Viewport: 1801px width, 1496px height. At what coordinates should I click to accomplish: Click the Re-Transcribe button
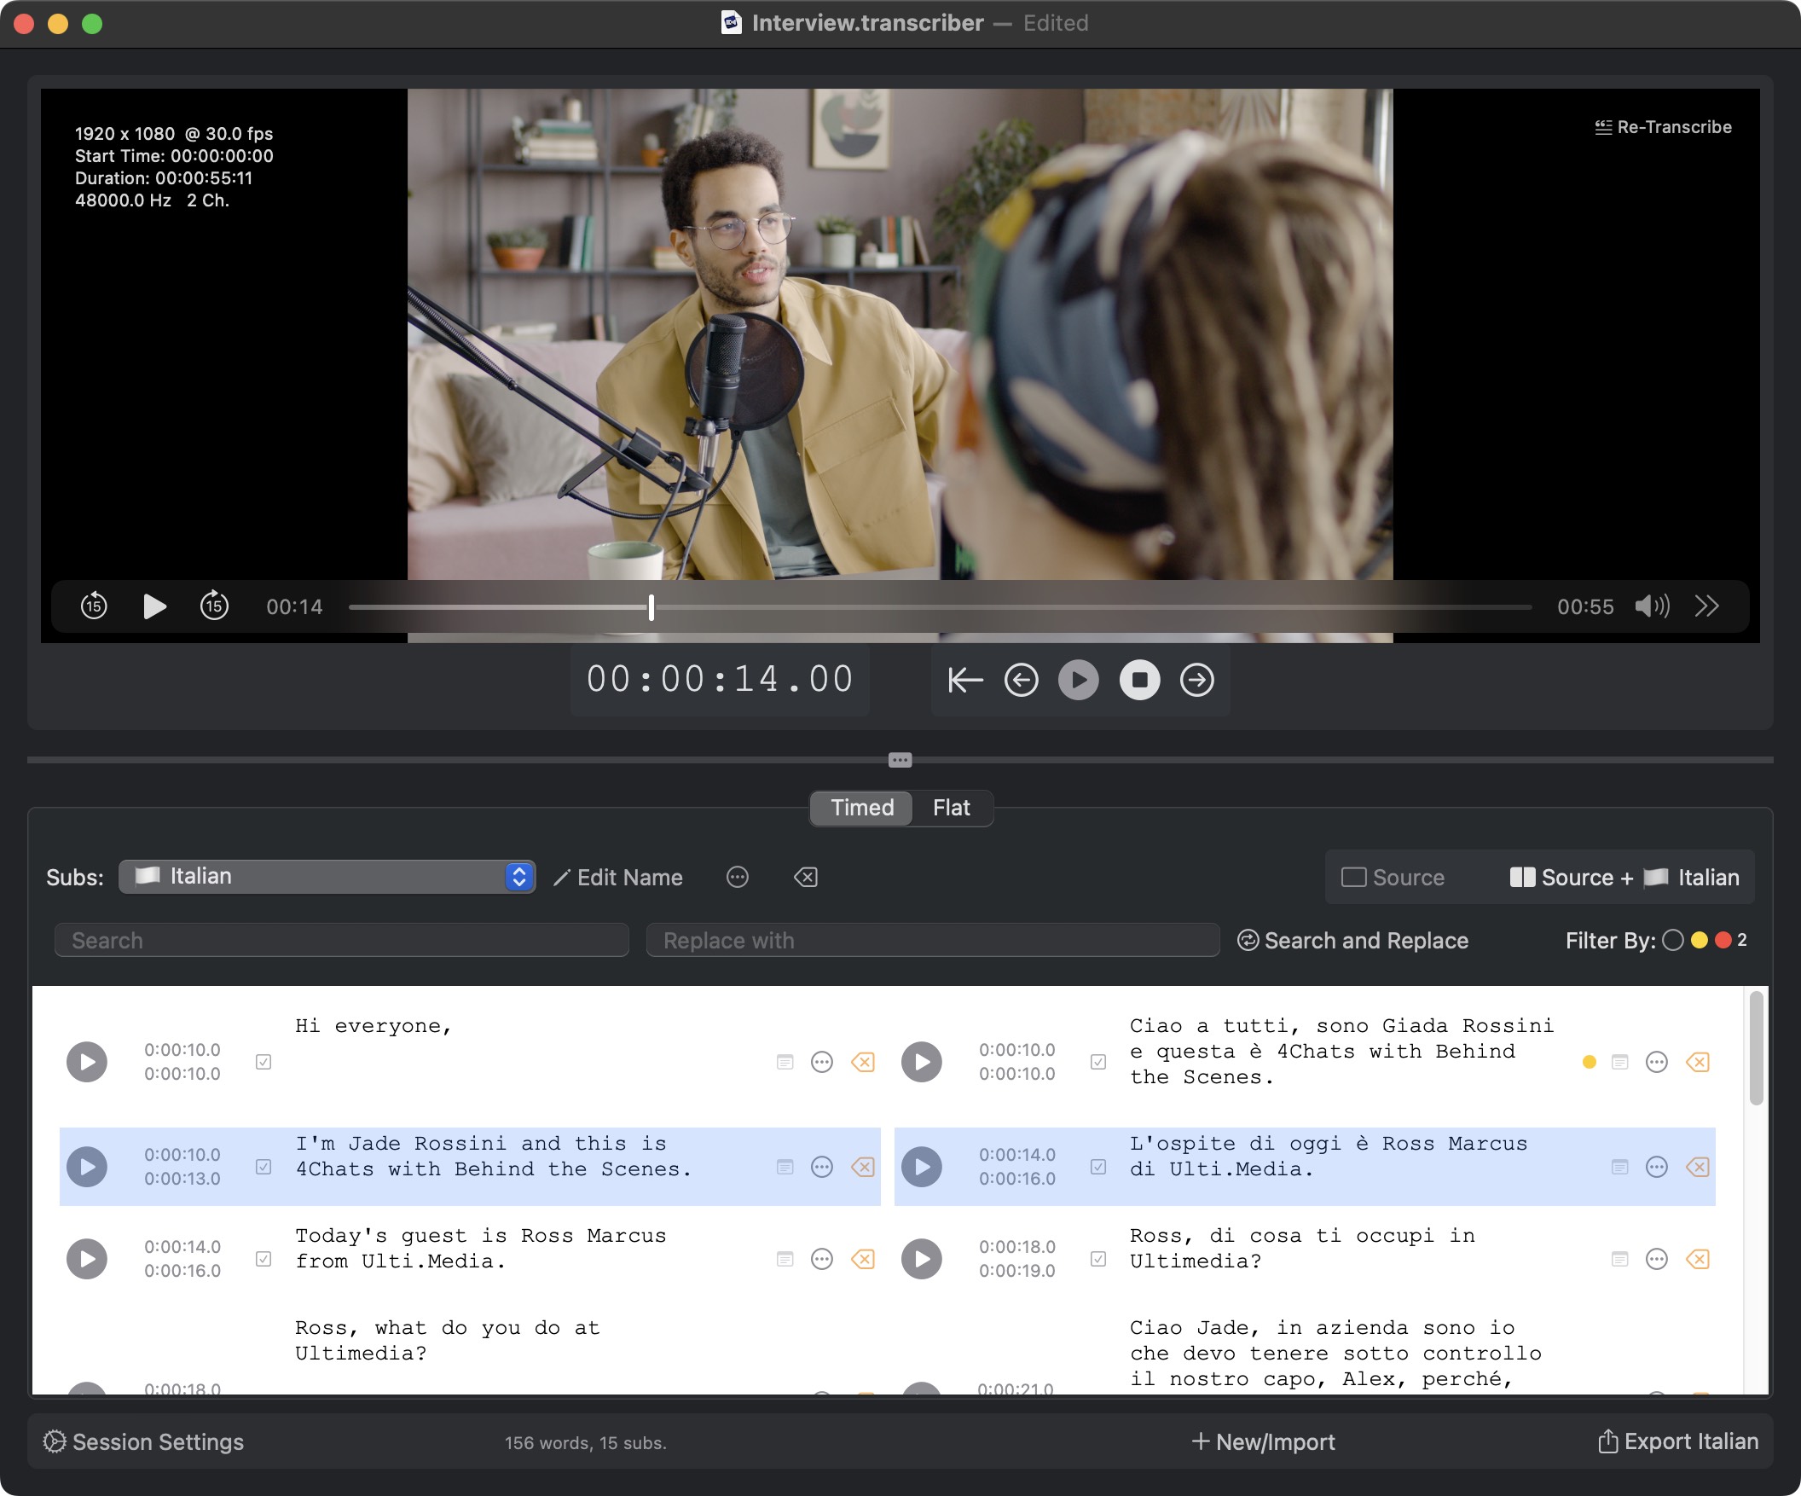pos(1662,127)
